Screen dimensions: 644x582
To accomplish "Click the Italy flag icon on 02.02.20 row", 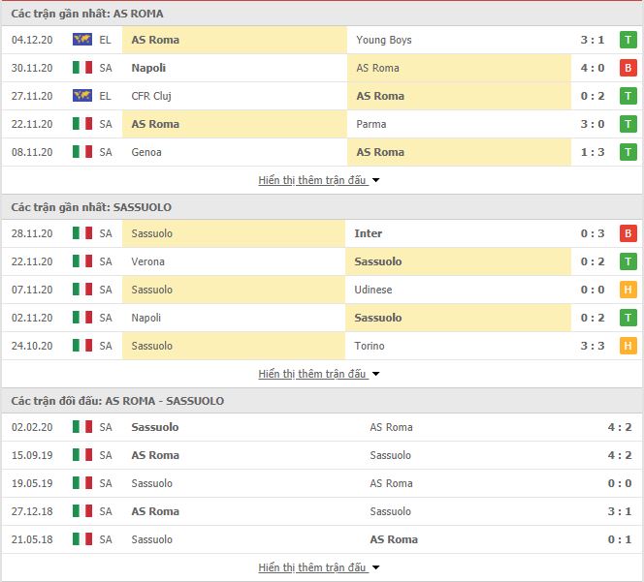I will coord(82,427).
